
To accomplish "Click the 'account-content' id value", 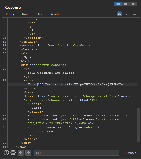I will pyautogui.click(x=50, y=65).
